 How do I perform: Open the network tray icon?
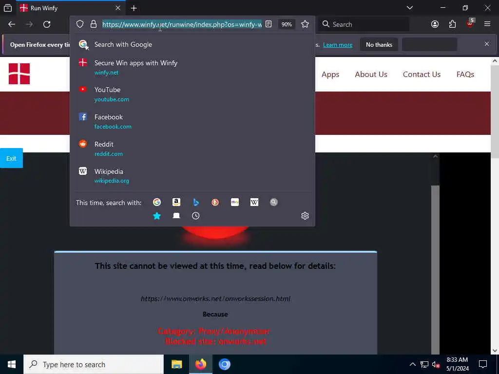[424, 364]
